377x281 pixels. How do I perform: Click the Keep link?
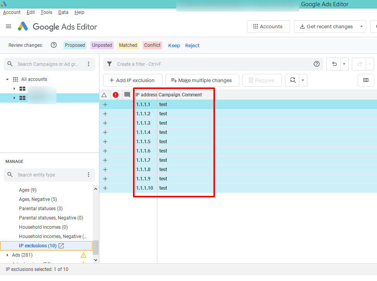(x=174, y=45)
